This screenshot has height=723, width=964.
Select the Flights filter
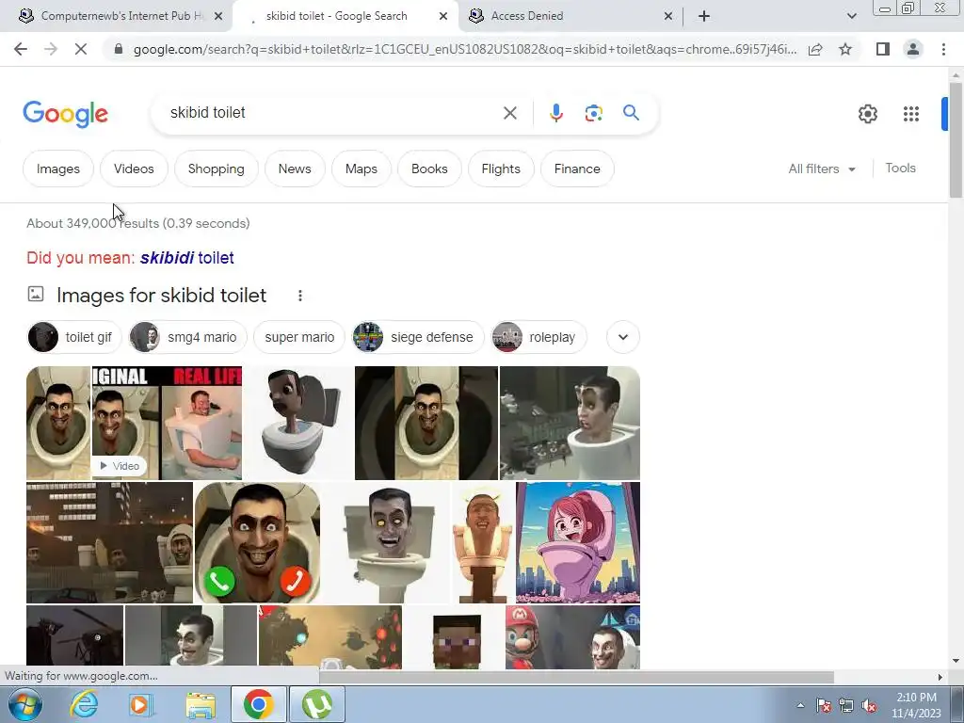(x=501, y=169)
